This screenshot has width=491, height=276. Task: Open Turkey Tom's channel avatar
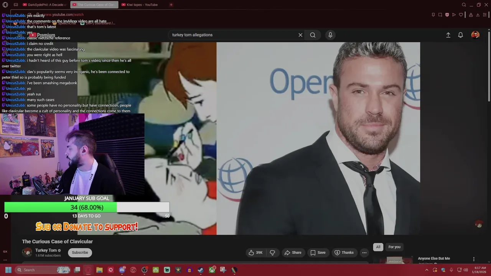(27, 252)
